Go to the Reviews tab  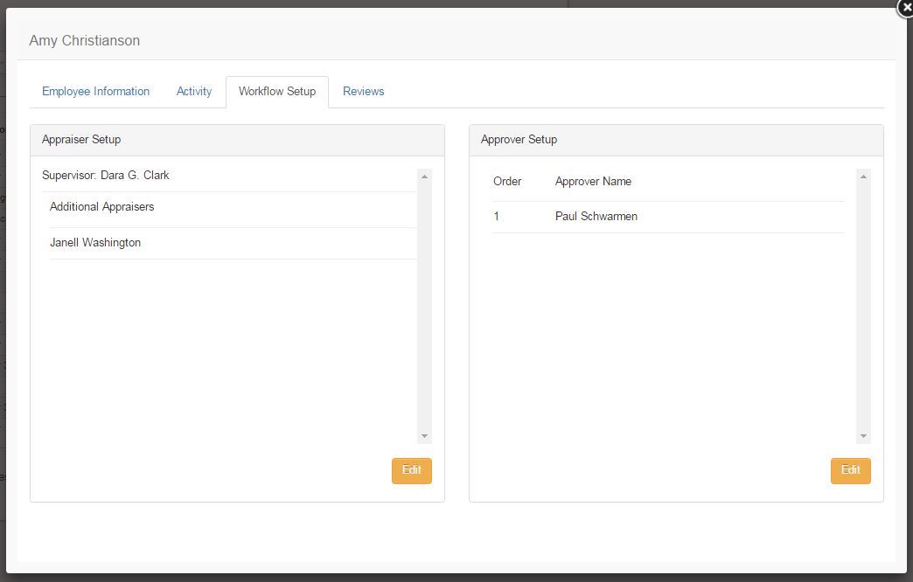(363, 92)
